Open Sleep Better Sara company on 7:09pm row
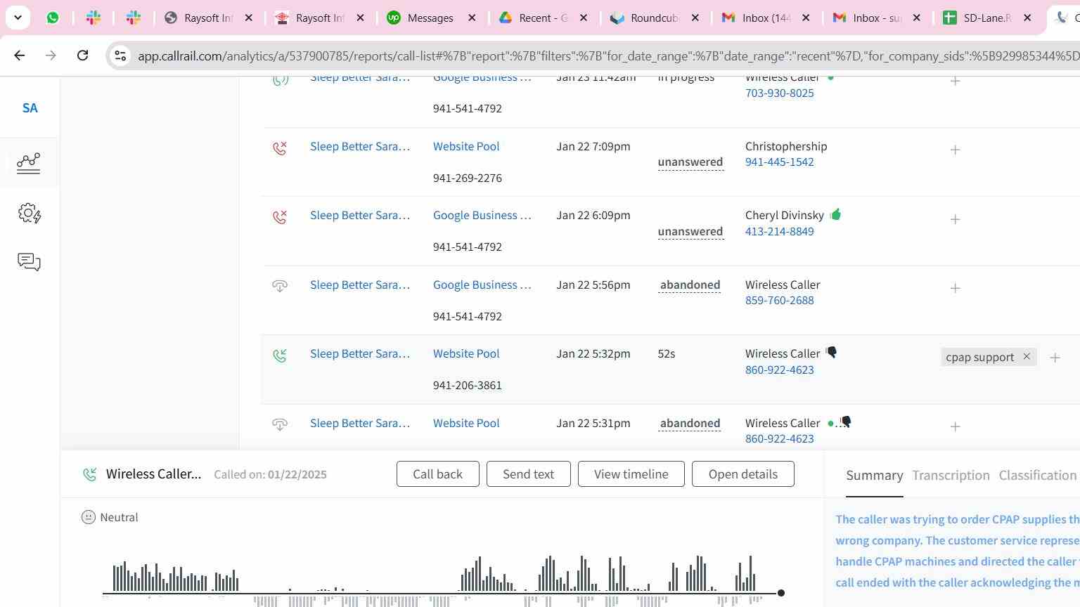Screen dimensions: 1080x607 point(360,146)
